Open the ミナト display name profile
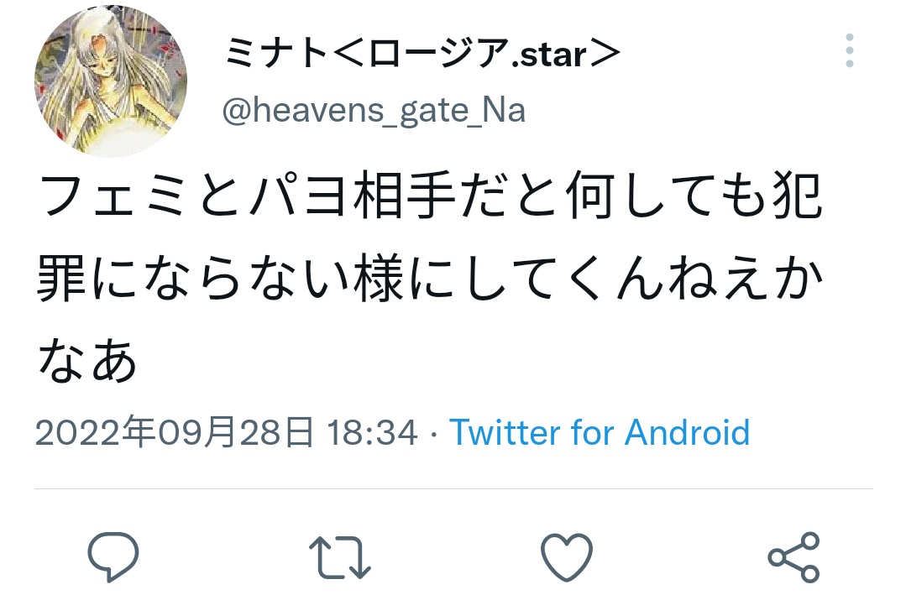Image resolution: width=906 pixels, height=616 pixels. [422, 53]
